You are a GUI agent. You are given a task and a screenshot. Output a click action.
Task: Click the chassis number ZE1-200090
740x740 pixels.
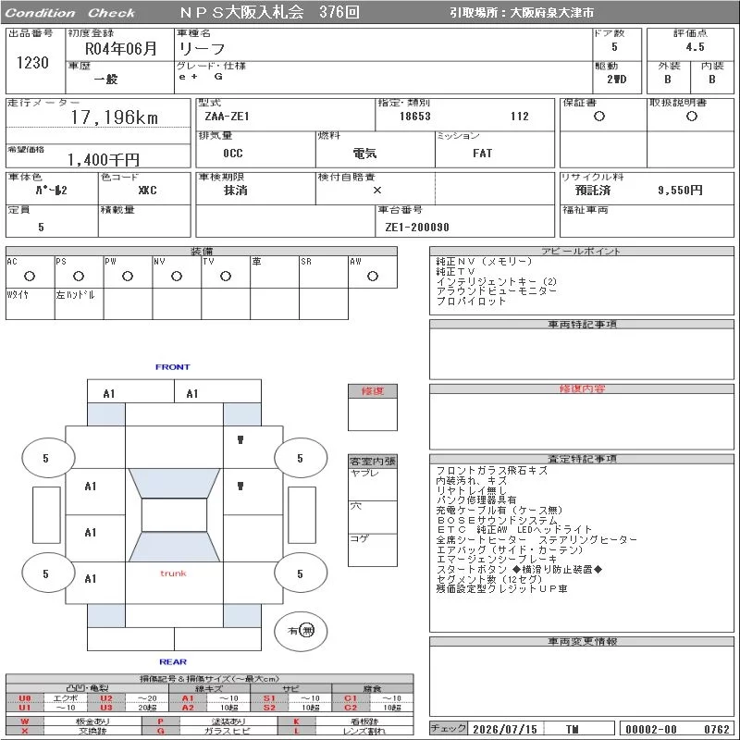pyautogui.click(x=417, y=228)
